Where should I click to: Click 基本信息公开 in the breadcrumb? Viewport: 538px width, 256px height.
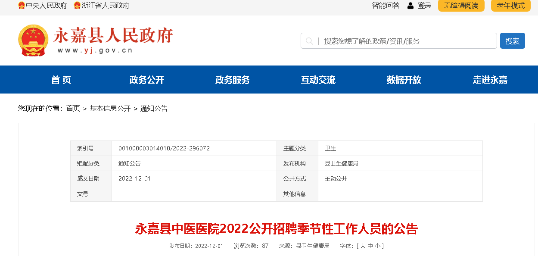110,109
